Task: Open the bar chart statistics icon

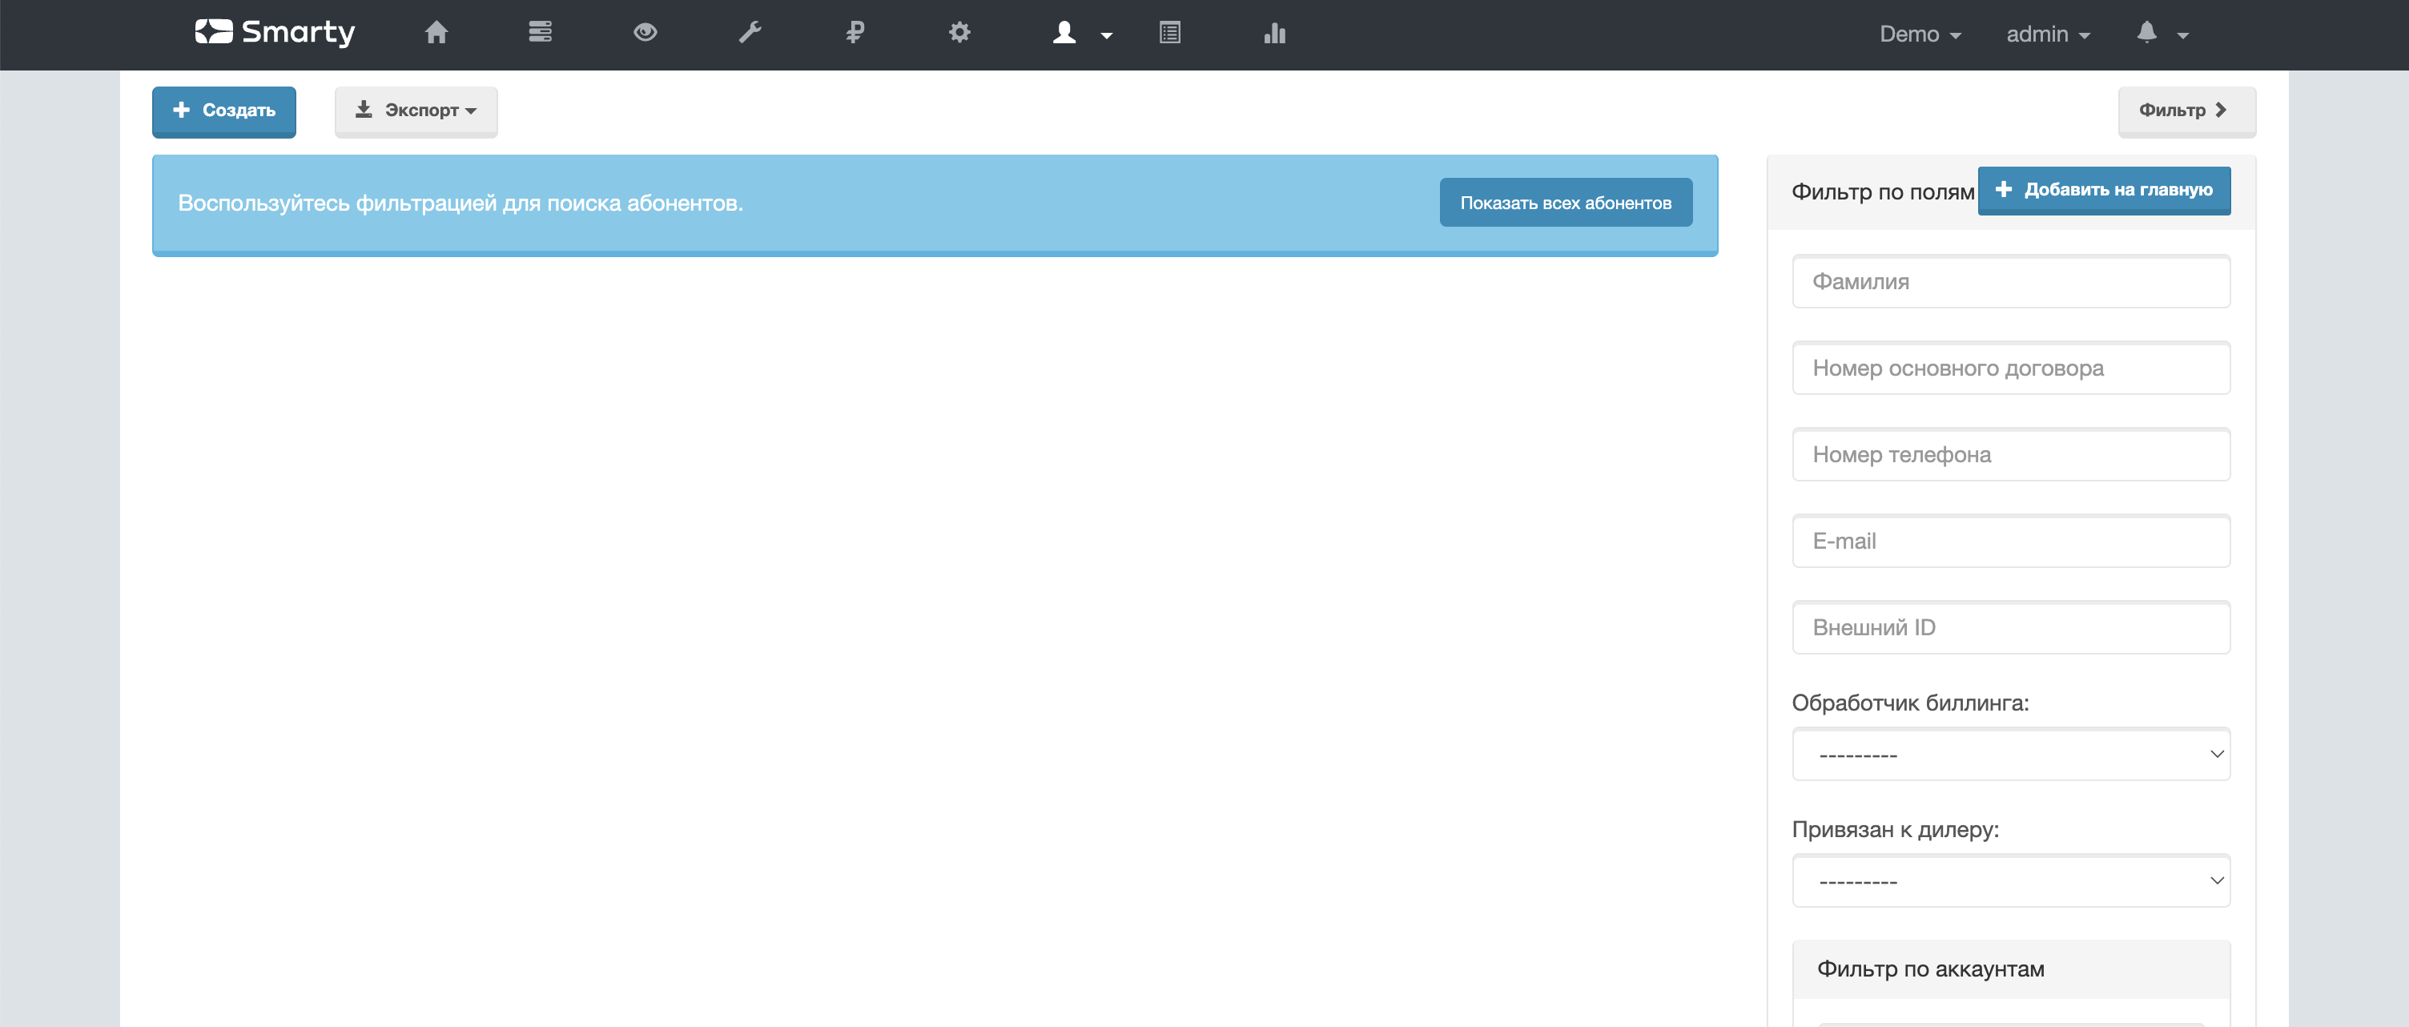Action: (x=1275, y=34)
